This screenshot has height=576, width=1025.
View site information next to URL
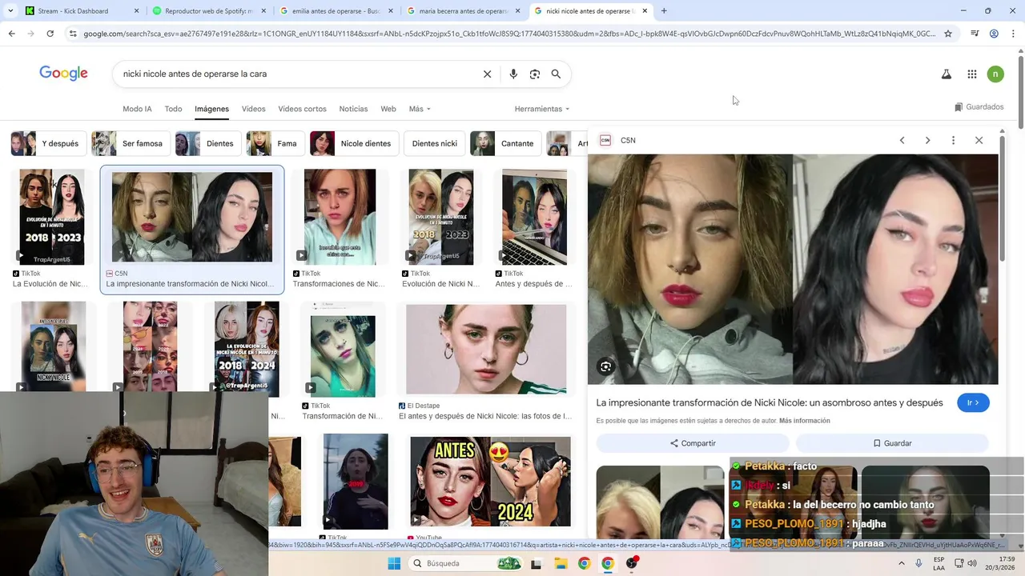pos(73,34)
